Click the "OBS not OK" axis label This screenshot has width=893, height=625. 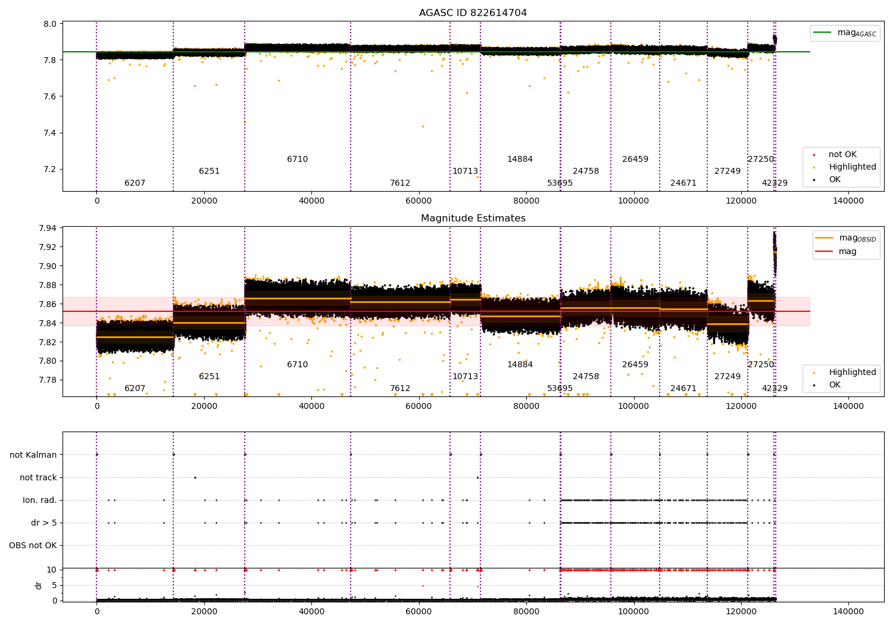pos(33,545)
